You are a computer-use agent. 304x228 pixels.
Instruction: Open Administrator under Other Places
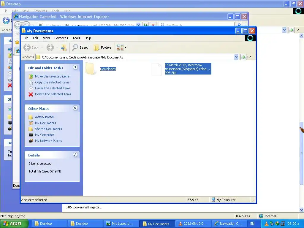(45, 117)
